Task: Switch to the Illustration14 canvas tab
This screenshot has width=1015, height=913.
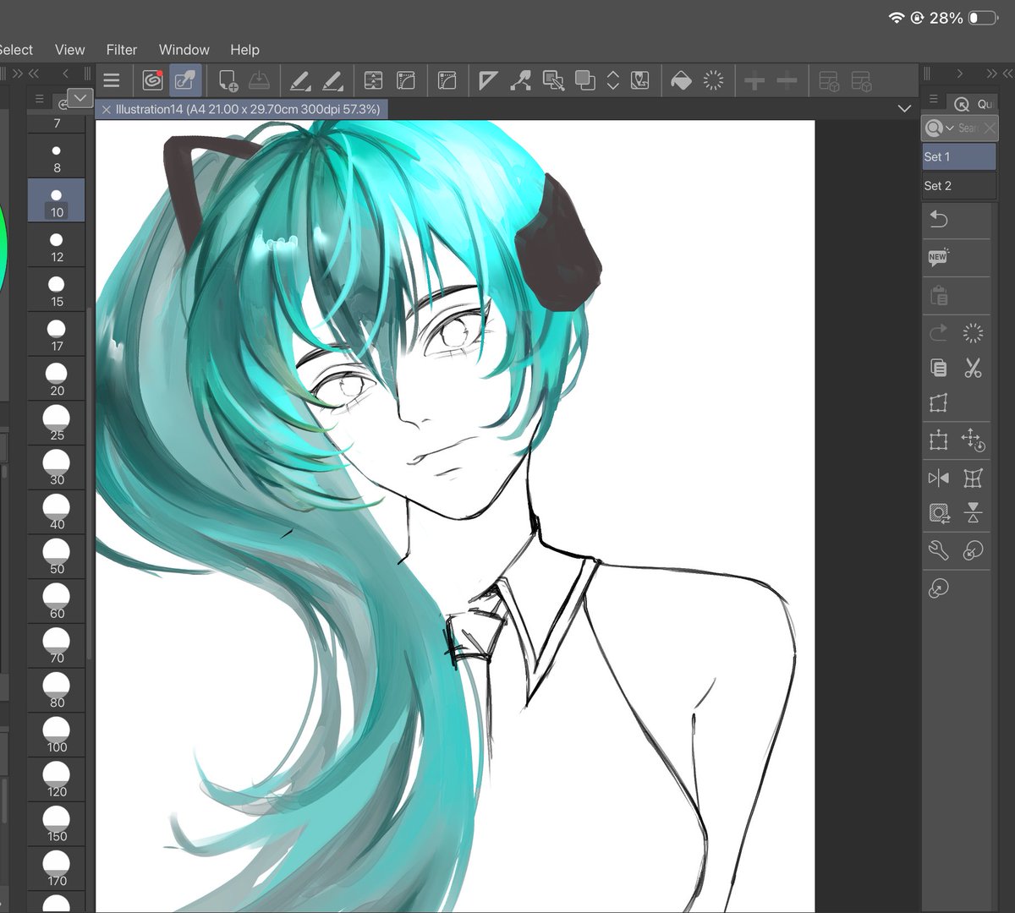Action: (x=248, y=109)
